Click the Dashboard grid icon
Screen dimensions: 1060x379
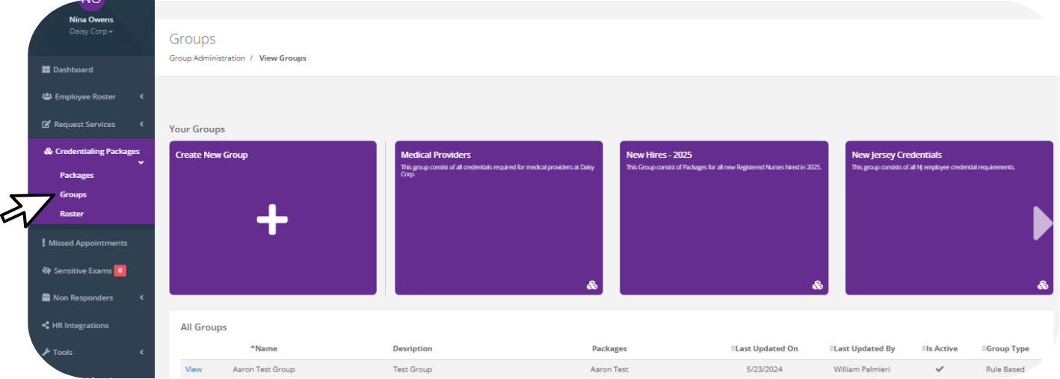click(x=46, y=70)
